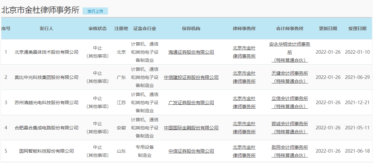This screenshot has height=163, width=373.
Task: Click registration place 山东
Action: pyautogui.click(x=121, y=151)
